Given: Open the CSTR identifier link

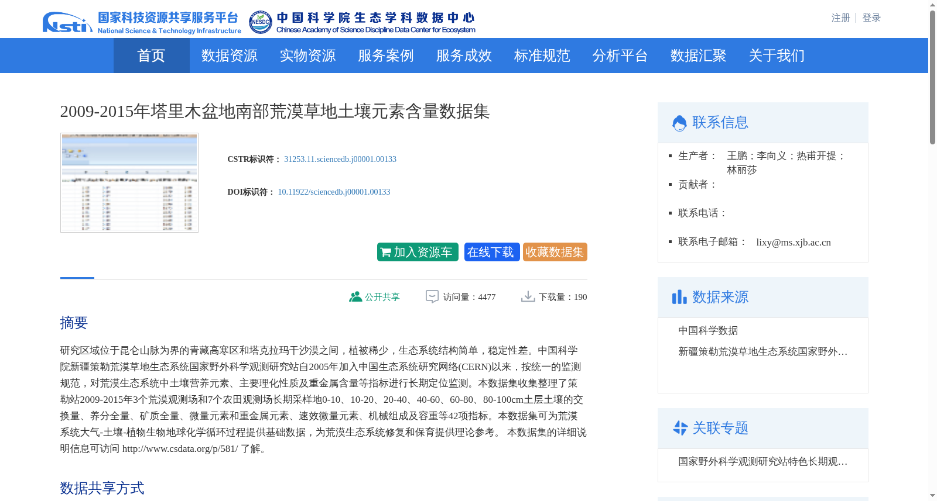Looking at the screenshot, I should 340,160.
